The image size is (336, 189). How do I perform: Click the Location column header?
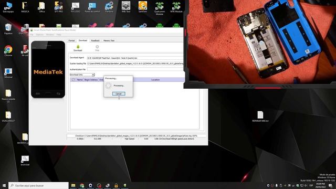[155, 80]
